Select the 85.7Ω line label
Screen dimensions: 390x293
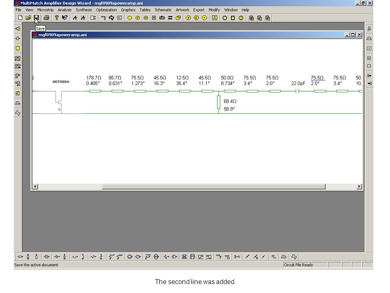(x=115, y=78)
